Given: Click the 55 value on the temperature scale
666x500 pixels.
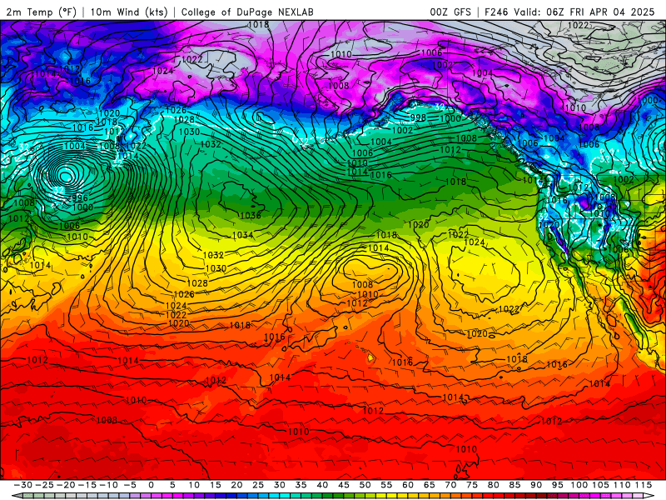Looking at the screenshot, I should click(386, 485).
